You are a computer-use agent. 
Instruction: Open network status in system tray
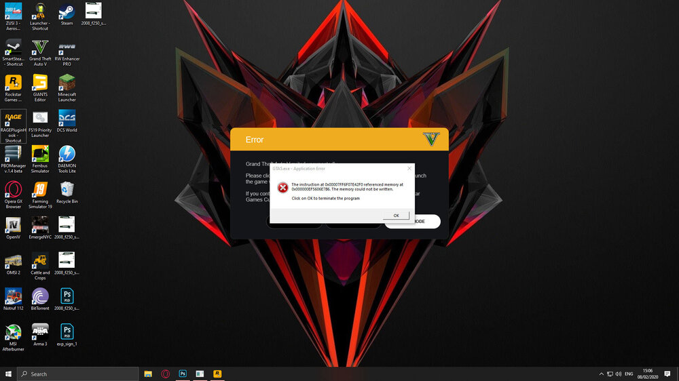click(x=610, y=374)
